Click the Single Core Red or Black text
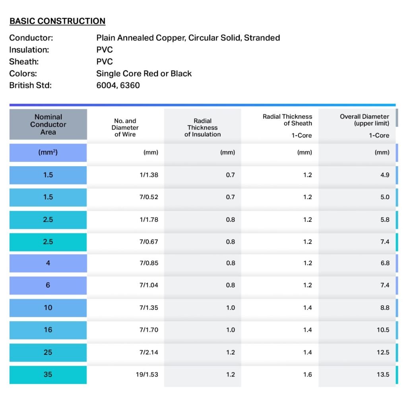 click(x=144, y=74)
